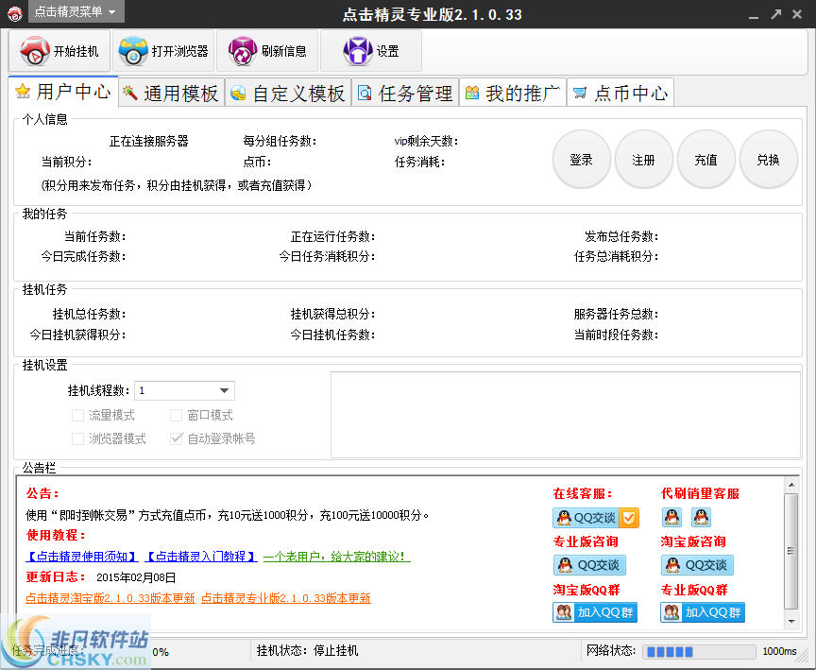Open 点击精灵淘宝版2.1.0.33版本更新 link
Screen dimensions: 816x670
coord(110,598)
